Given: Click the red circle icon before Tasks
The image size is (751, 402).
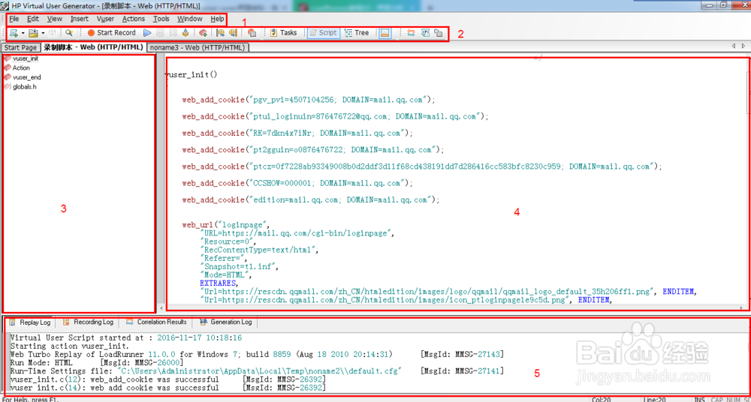Looking at the screenshot, I should pyautogui.click(x=252, y=33).
